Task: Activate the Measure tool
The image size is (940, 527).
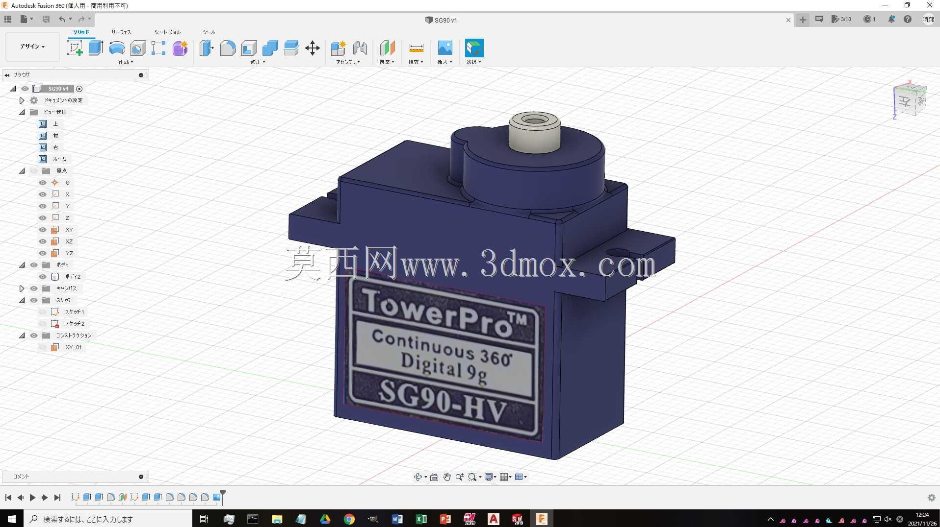Action: click(416, 48)
